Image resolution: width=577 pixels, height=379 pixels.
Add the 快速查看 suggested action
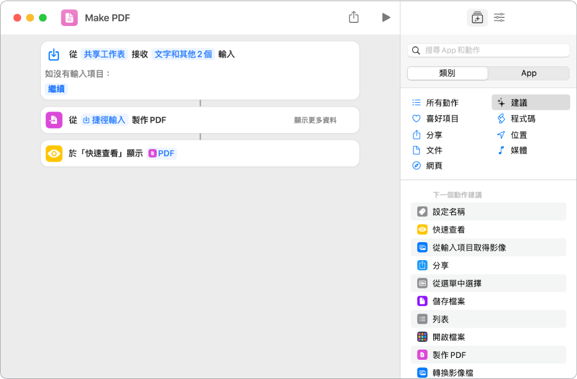point(488,230)
